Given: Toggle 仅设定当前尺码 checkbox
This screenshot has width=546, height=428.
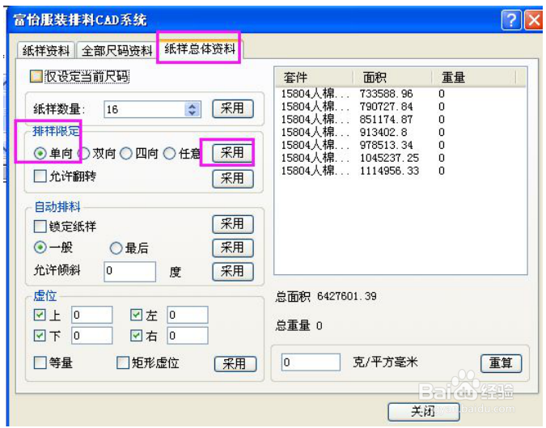Looking at the screenshot, I should point(36,76).
